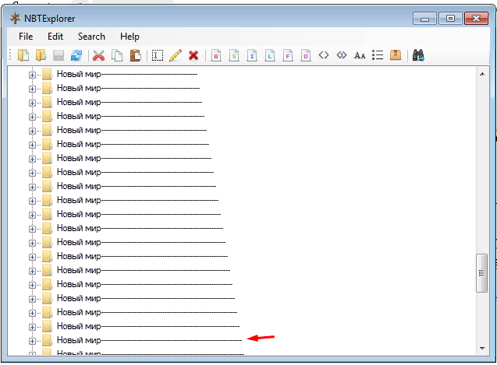Click the Open File toolbar icon

(x=23, y=55)
